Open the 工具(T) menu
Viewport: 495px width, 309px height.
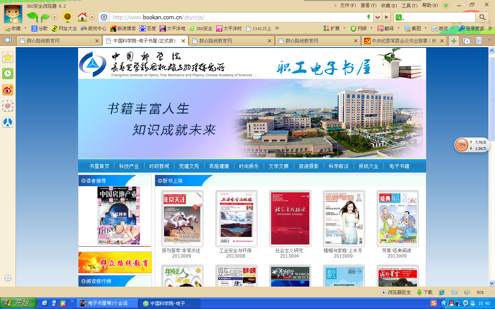point(409,5)
